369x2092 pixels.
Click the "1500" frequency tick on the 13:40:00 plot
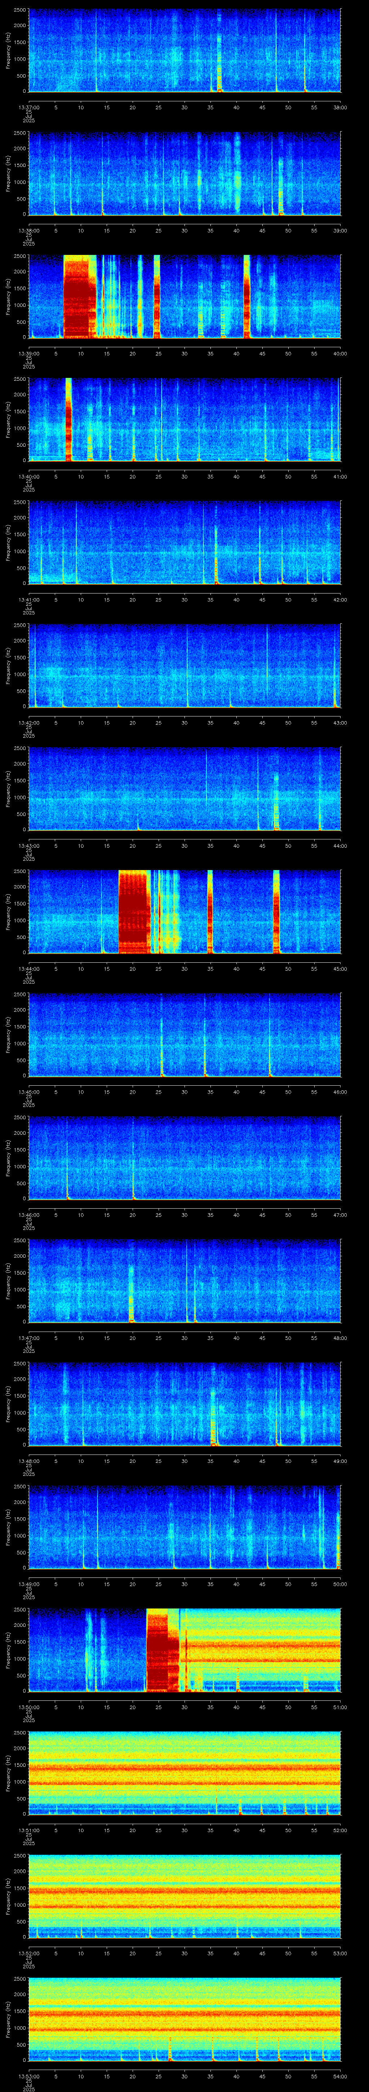tap(19, 412)
